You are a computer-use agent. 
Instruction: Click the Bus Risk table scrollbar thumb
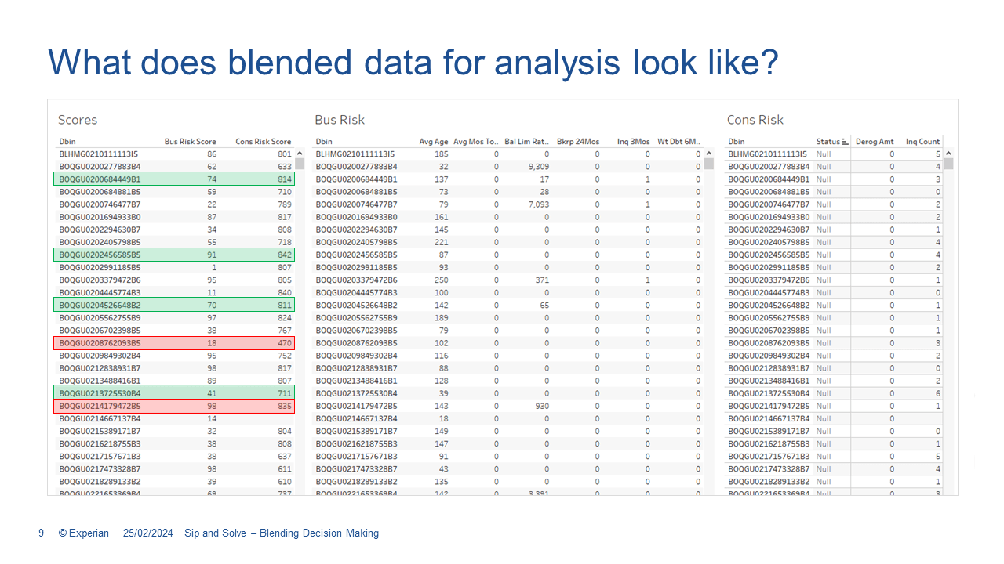(708, 164)
